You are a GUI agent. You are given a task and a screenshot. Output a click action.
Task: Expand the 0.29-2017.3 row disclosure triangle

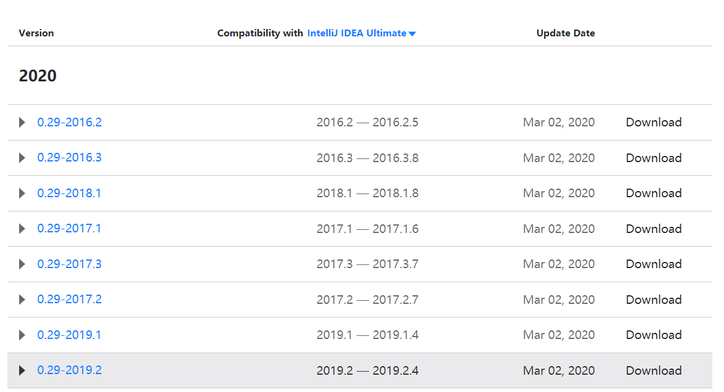22,264
